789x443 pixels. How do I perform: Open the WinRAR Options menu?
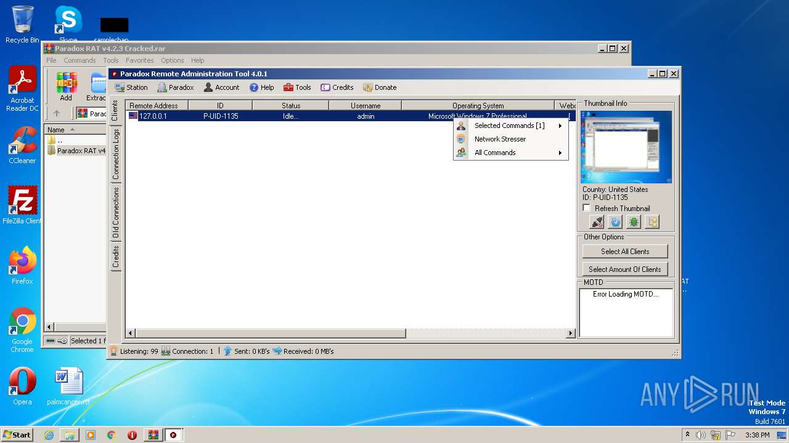173,60
